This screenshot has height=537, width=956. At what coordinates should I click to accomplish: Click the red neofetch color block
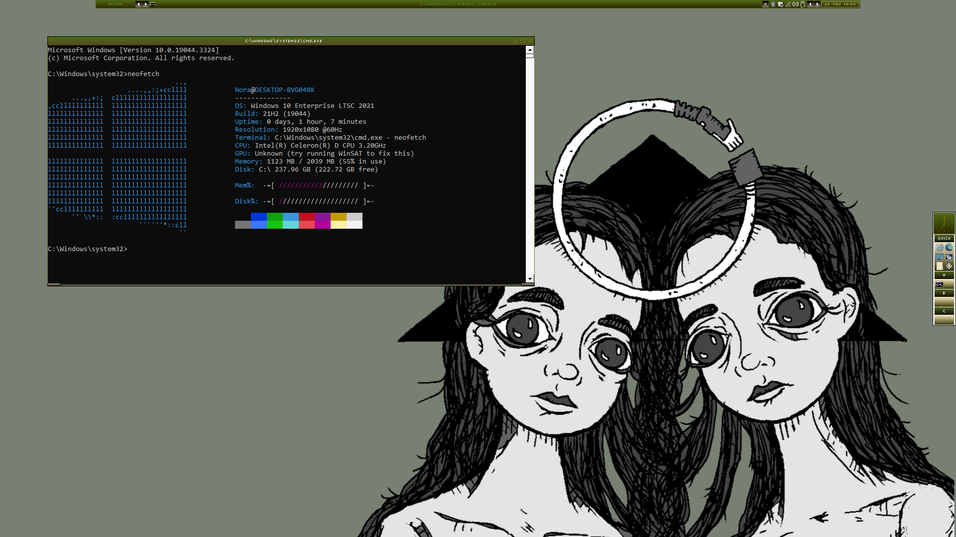pos(307,217)
